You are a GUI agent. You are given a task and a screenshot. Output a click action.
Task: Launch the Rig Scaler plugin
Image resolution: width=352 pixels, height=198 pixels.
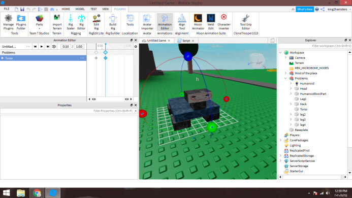71,22
